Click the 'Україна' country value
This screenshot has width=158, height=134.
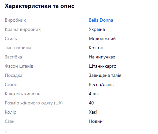pyautogui.click(x=97, y=29)
